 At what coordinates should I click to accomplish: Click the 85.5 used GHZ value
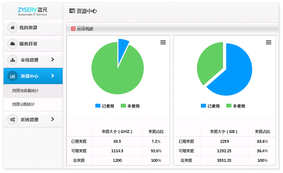point(117,141)
